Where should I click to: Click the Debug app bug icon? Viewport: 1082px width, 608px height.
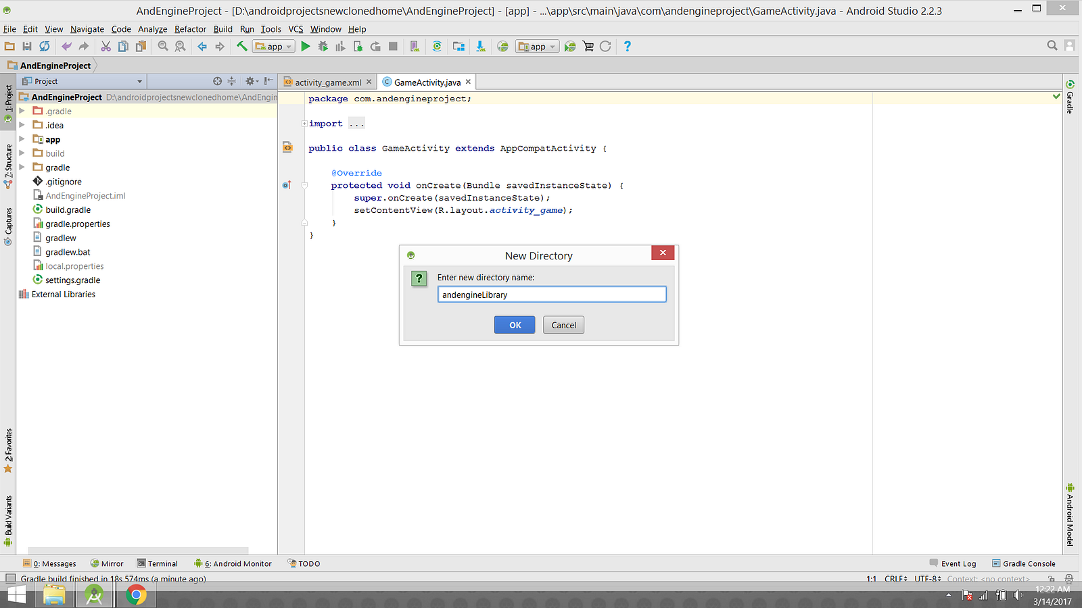pyautogui.click(x=323, y=47)
